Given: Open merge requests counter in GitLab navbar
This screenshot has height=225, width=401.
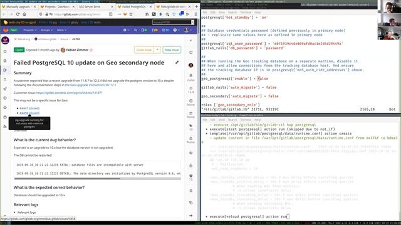Looking at the screenshot, I should [x=155, y=30].
